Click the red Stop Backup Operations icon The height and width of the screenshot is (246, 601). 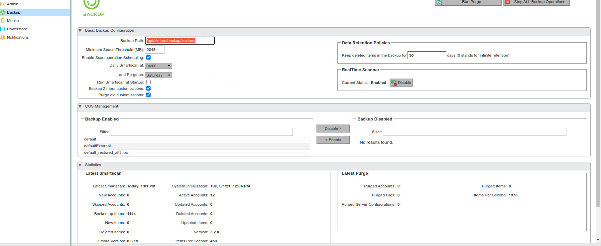(x=508, y=2)
